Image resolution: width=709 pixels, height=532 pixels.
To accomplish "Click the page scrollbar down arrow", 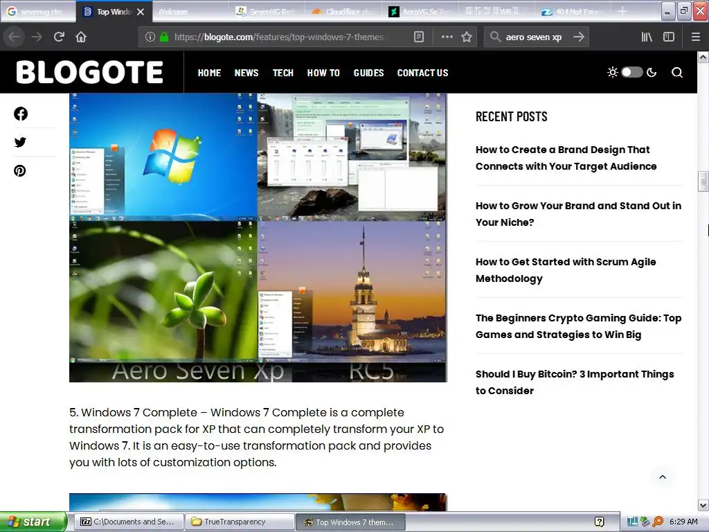I will (x=703, y=505).
